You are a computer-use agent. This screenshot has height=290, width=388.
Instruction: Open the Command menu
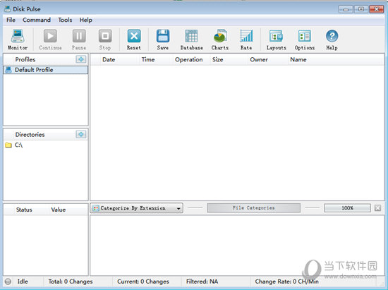[37, 20]
